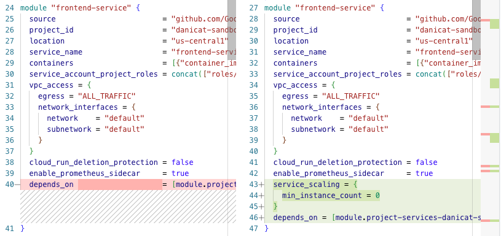Click containers attribute on line 29
The width and height of the screenshot is (501, 236).
(52, 63)
